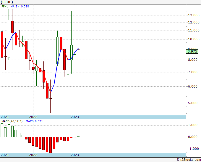The height and width of the screenshot is (162, 201).
Task: Click the 6.000 price axis label
Action: 192,86
